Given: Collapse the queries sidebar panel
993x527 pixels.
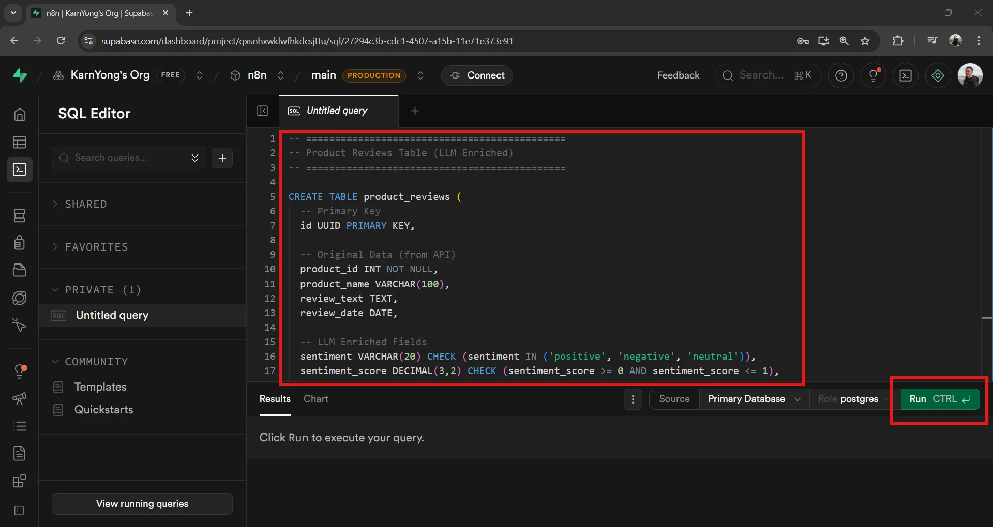Looking at the screenshot, I should pyautogui.click(x=263, y=111).
